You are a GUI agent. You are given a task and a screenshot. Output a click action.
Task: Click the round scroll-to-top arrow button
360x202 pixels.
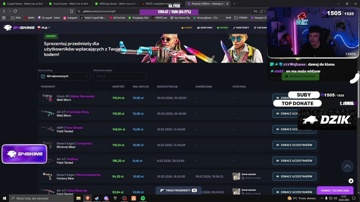coord(347,166)
